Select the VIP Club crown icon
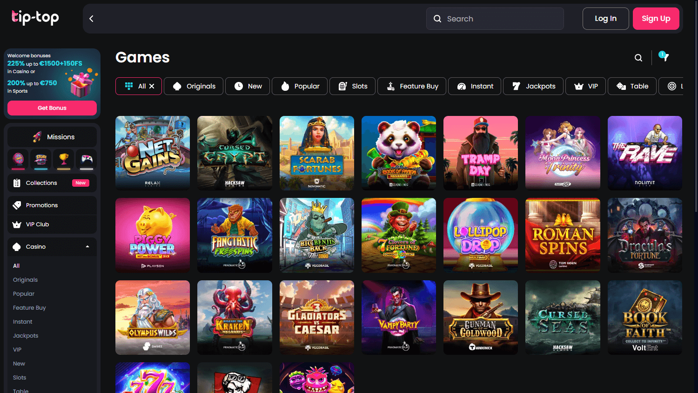Screen dimensions: 698x393 point(17,224)
